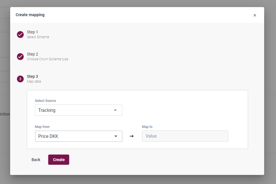Image resolution: width=276 pixels, height=184 pixels.
Task: Click the Select Schema subtitle
Action: pyautogui.click(x=38, y=37)
